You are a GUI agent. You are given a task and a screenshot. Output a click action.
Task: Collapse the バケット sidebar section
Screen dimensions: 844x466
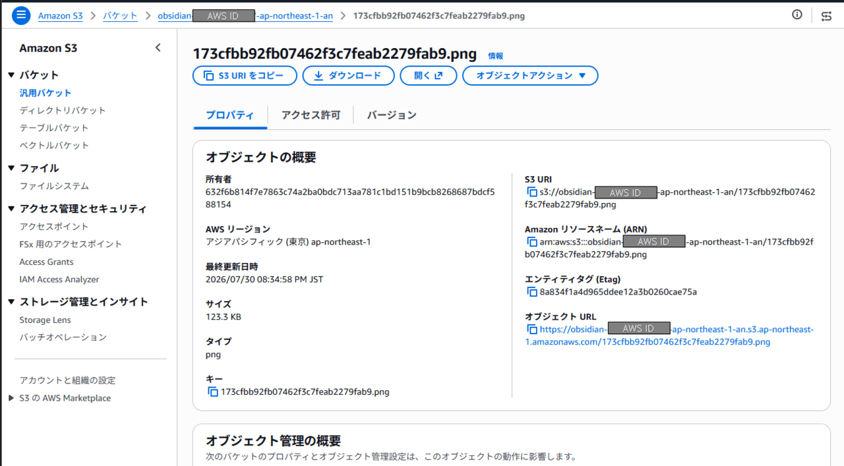(11, 75)
